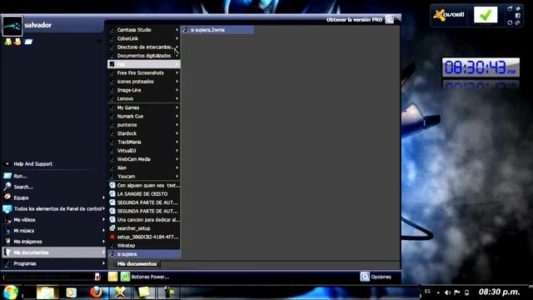Screen dimensions: 533x300
Task: Open the 'si supiera.2wma' file
Action: 217,30
